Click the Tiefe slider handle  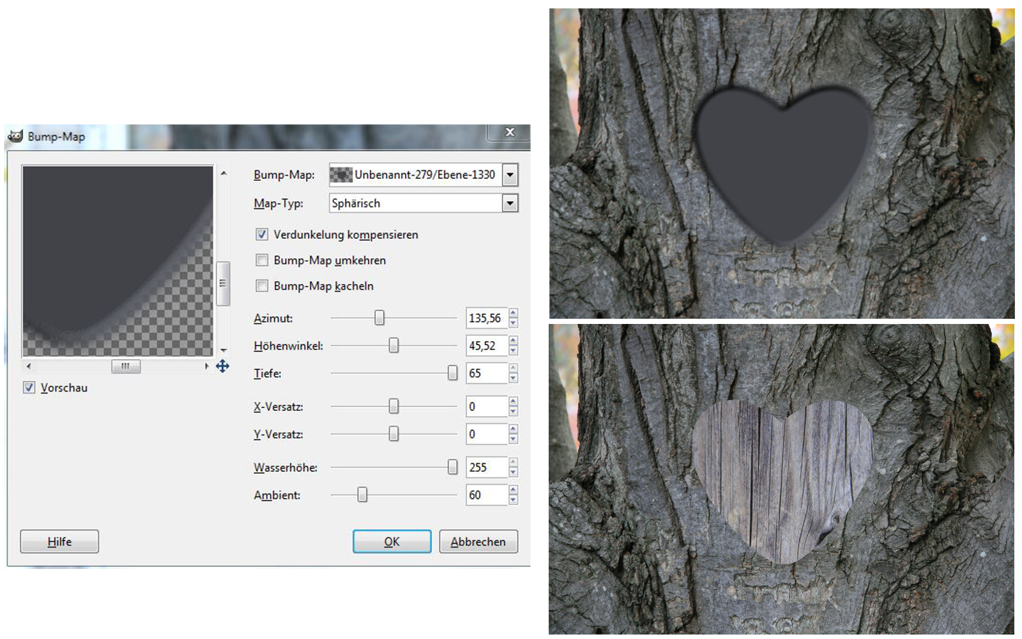[452, 373]
